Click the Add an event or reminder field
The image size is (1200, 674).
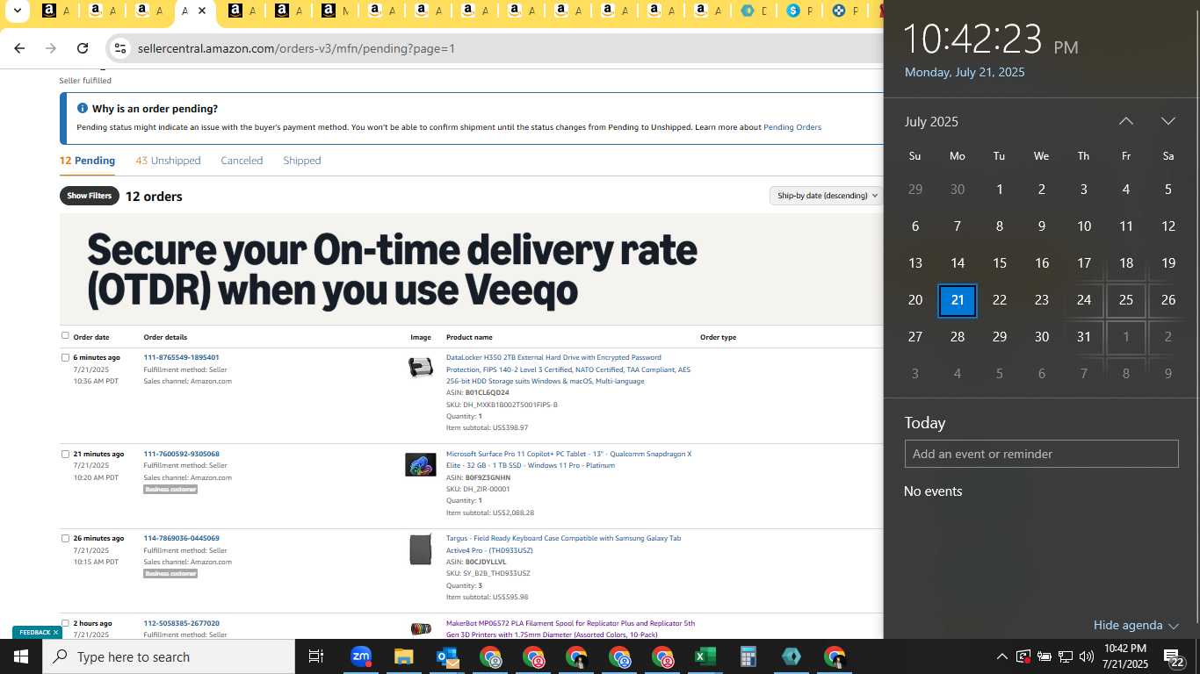click(x=1041, y=454)
